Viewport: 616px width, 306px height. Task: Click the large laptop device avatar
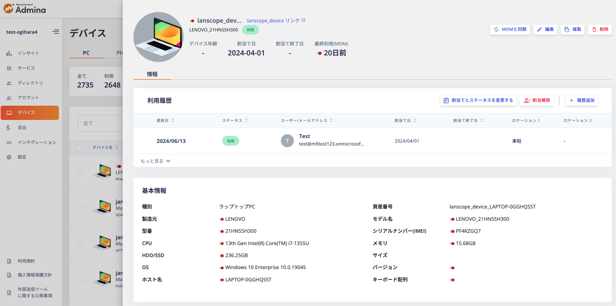[x=158, y=37]
